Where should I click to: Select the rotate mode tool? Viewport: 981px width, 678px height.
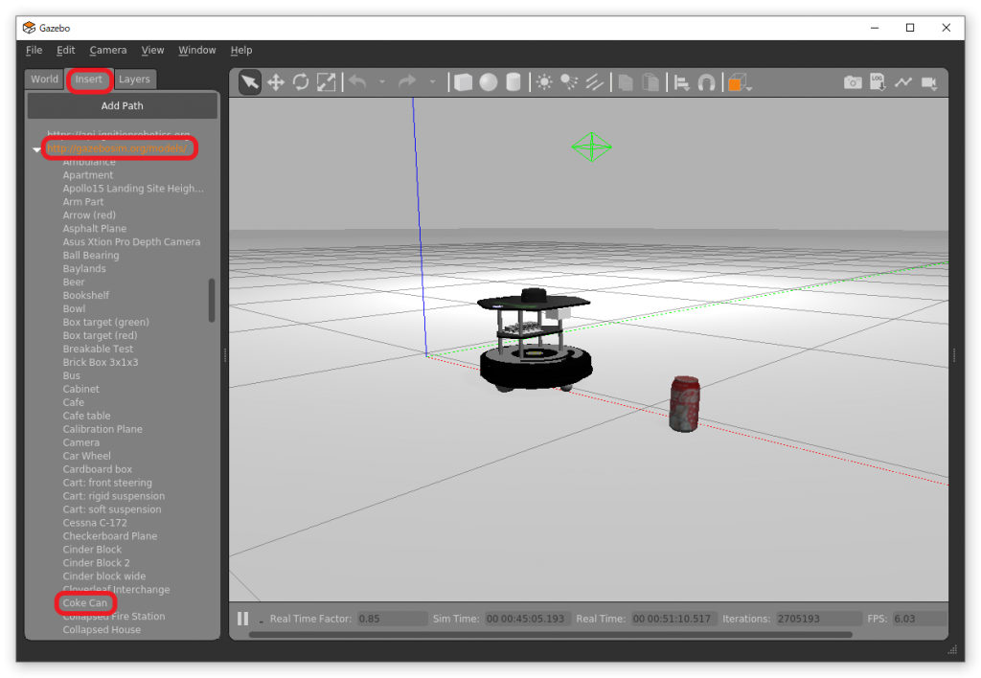coord(301,82)
